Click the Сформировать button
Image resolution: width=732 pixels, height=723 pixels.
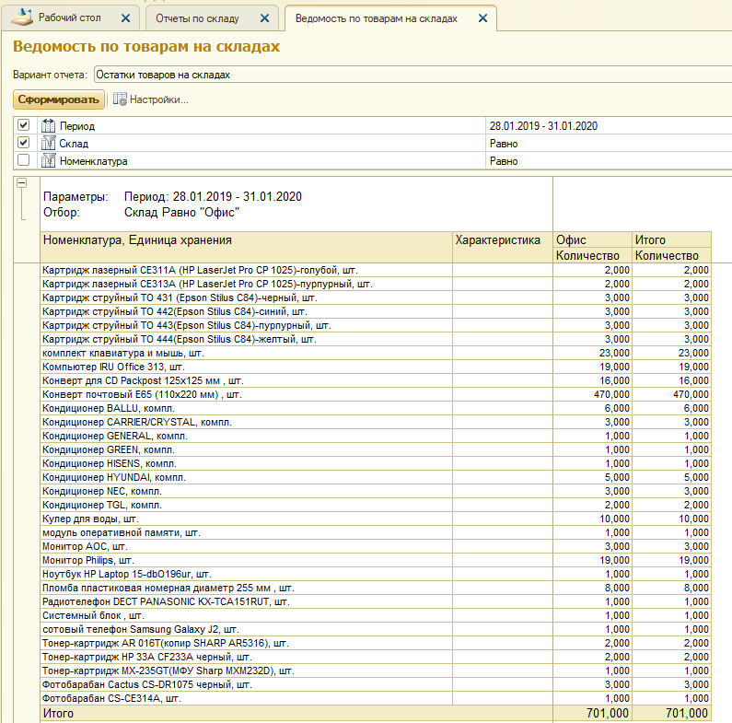pyautogui.click(x=58, y=99)
